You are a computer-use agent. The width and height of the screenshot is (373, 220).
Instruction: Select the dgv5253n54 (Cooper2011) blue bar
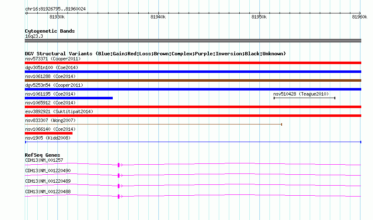193,89
